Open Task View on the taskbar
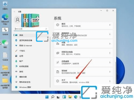Screen dimensions: 134x100 pyautogui.click(x=58, y=97)
